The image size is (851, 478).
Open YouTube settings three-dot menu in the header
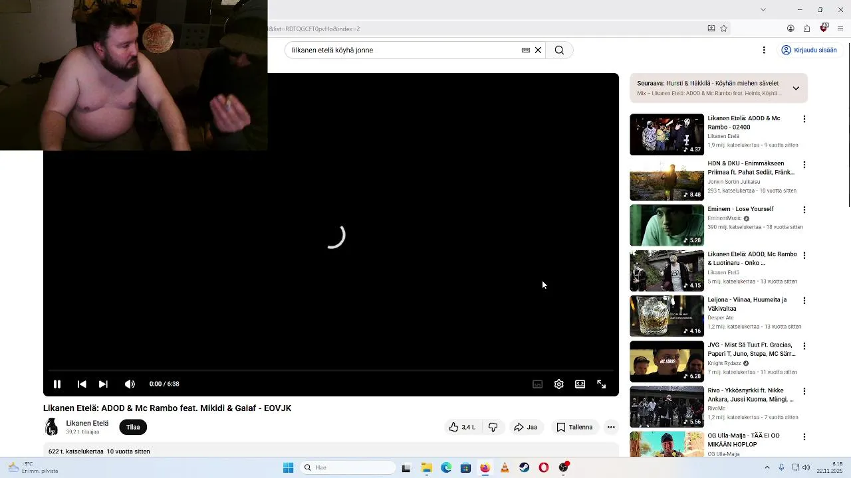tap(764, 50)
